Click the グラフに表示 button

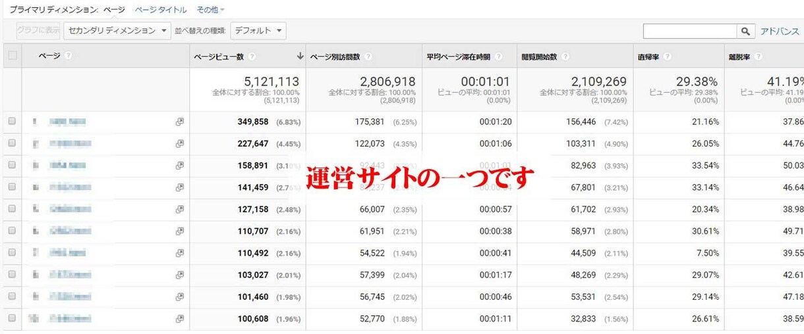pyautogui.click(x=38, y=30)
